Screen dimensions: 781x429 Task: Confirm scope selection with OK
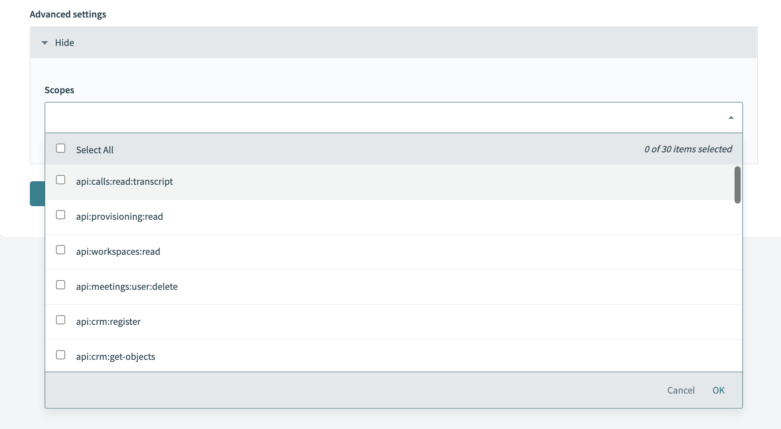718,390
